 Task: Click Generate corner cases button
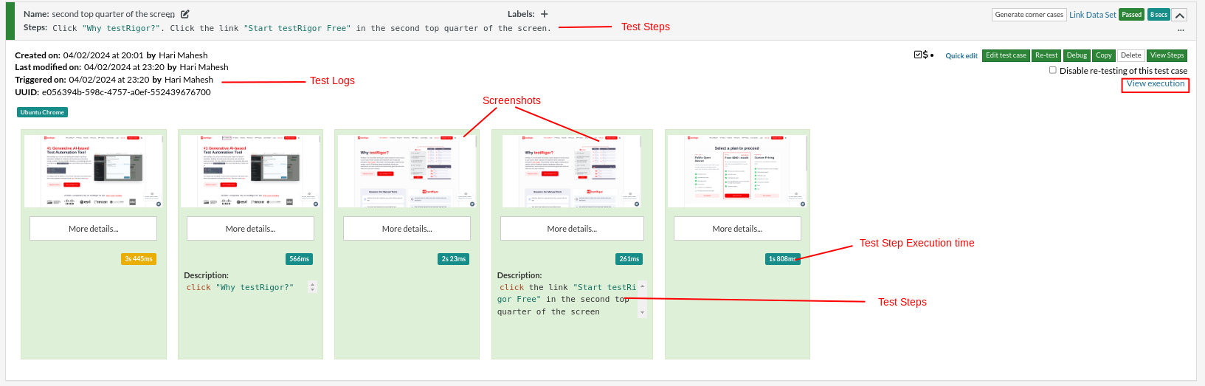click(1029, 15)
